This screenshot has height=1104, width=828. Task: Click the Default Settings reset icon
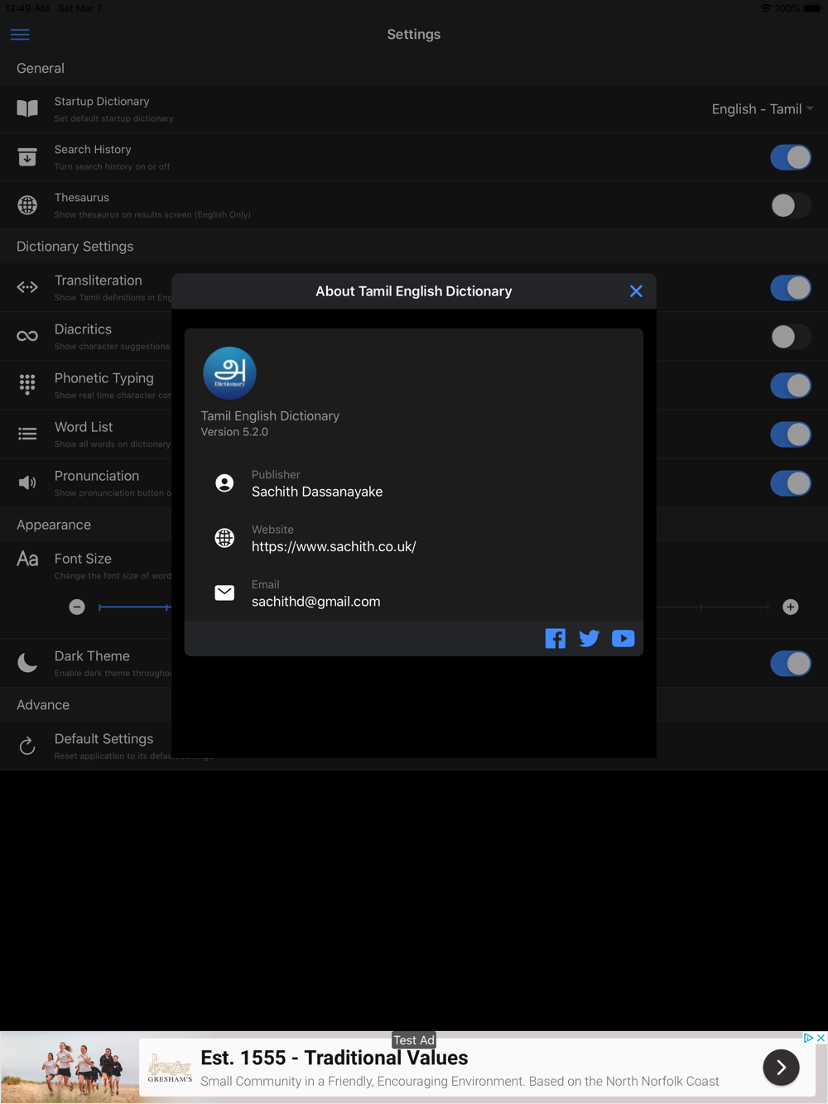point(27,746)
